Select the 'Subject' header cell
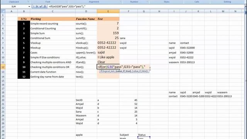The height and width of the screenshot is (139, 247). [x=129, y=135]
